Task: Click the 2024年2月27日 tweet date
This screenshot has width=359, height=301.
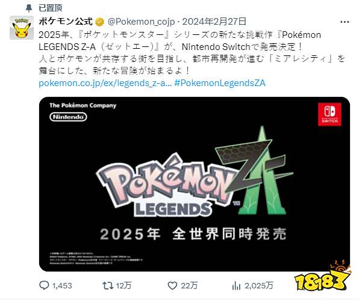Action: tap(214, 22)
